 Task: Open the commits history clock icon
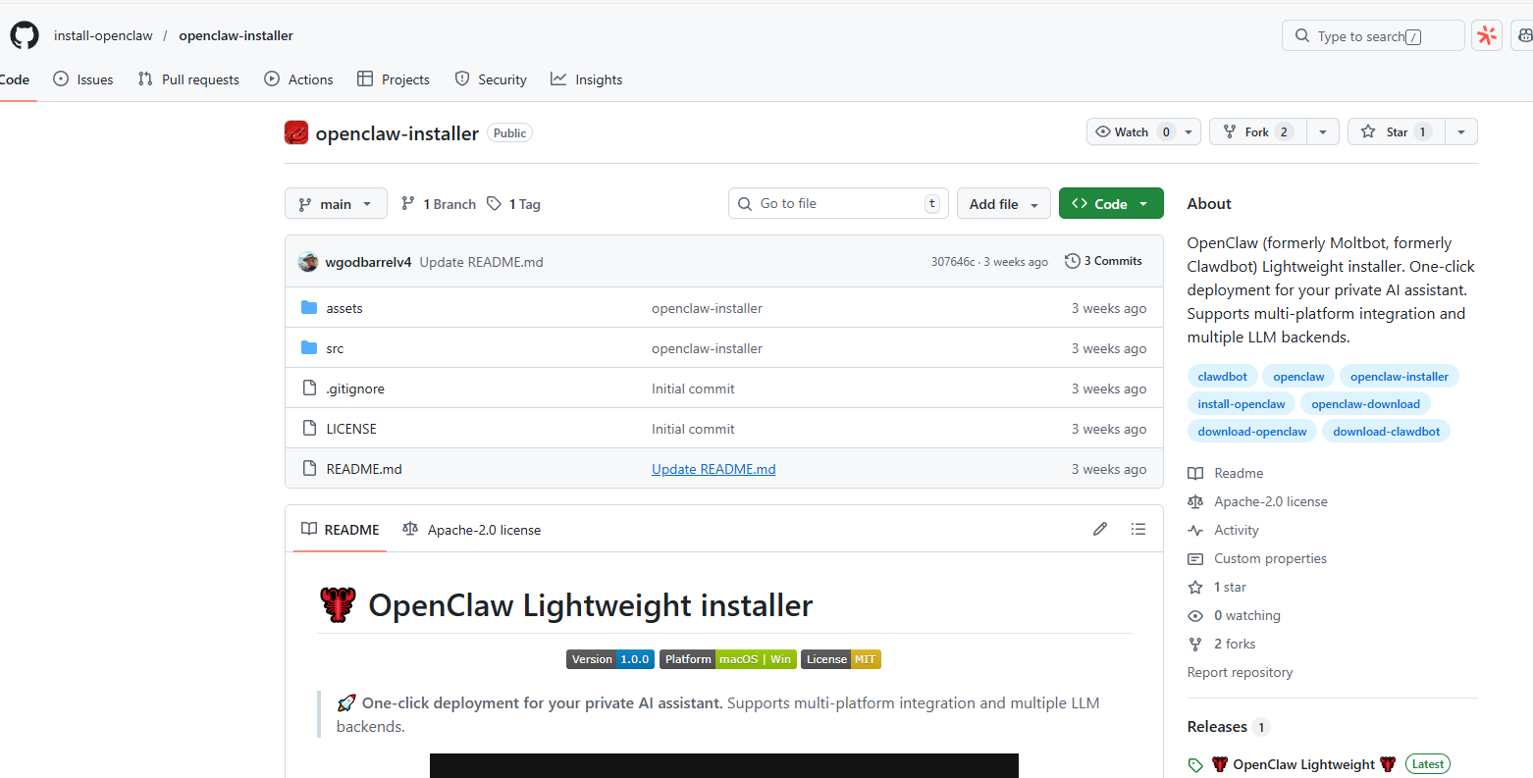tap(1073, 261)
